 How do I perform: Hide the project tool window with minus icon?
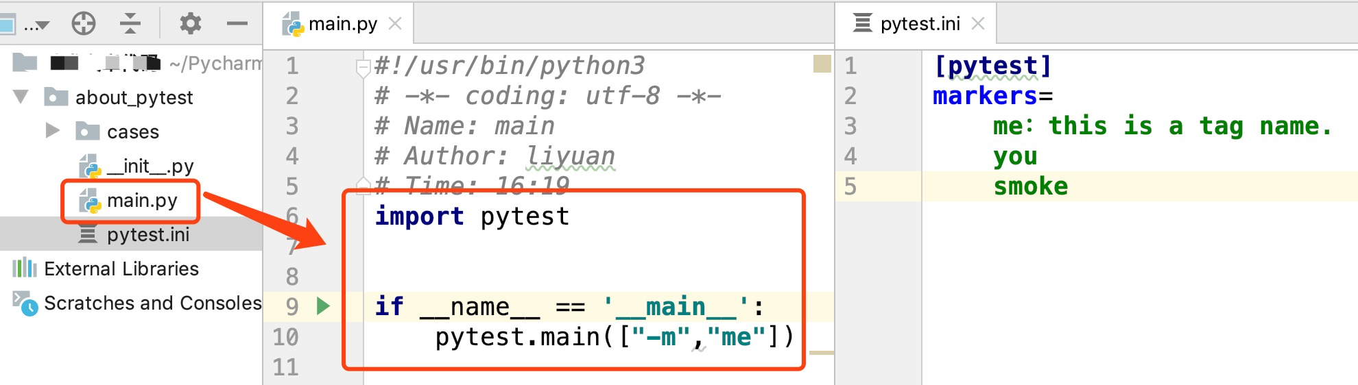click(x=237, y=24)
